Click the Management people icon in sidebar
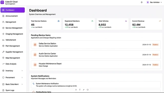164x93 pixels. tap(3, 22)
